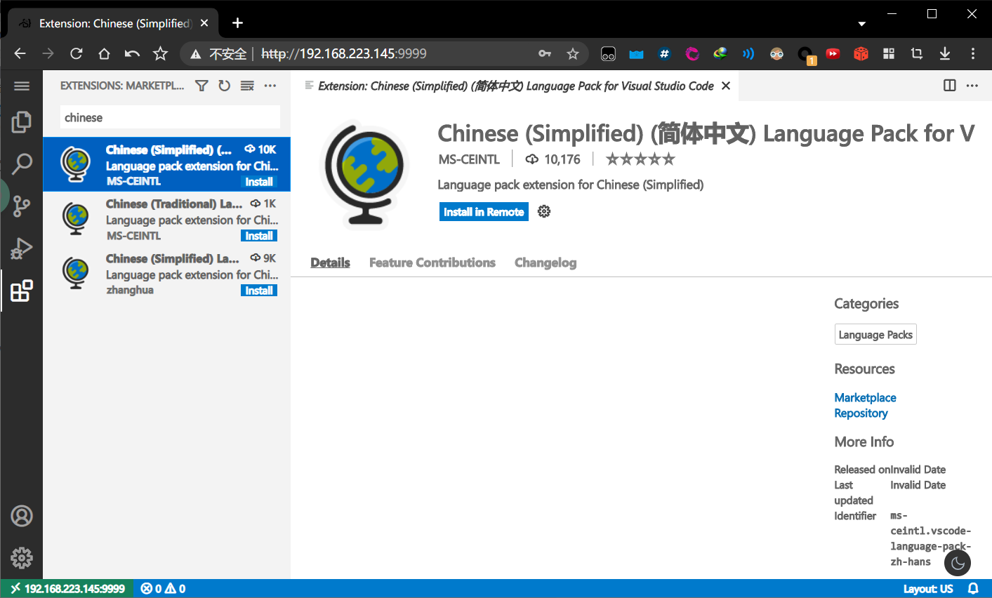Open the Repository resource link
This screenshot has height=598, width=992.
(861, 413)
